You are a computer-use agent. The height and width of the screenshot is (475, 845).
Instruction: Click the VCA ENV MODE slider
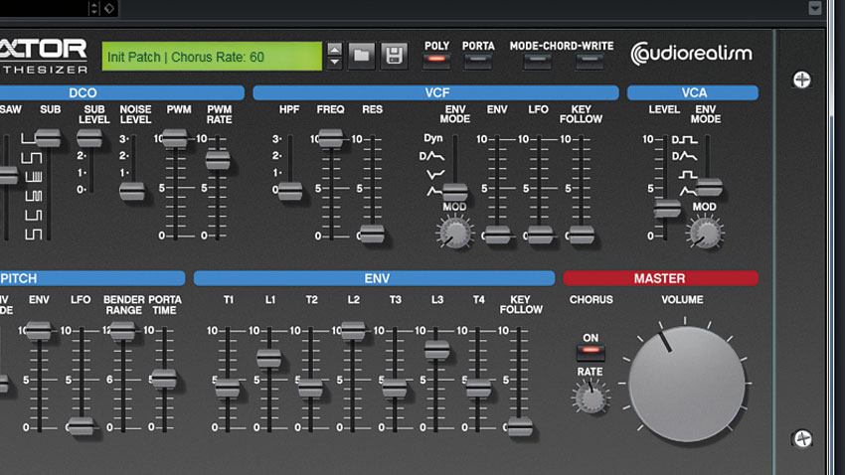tap(709, 188)
